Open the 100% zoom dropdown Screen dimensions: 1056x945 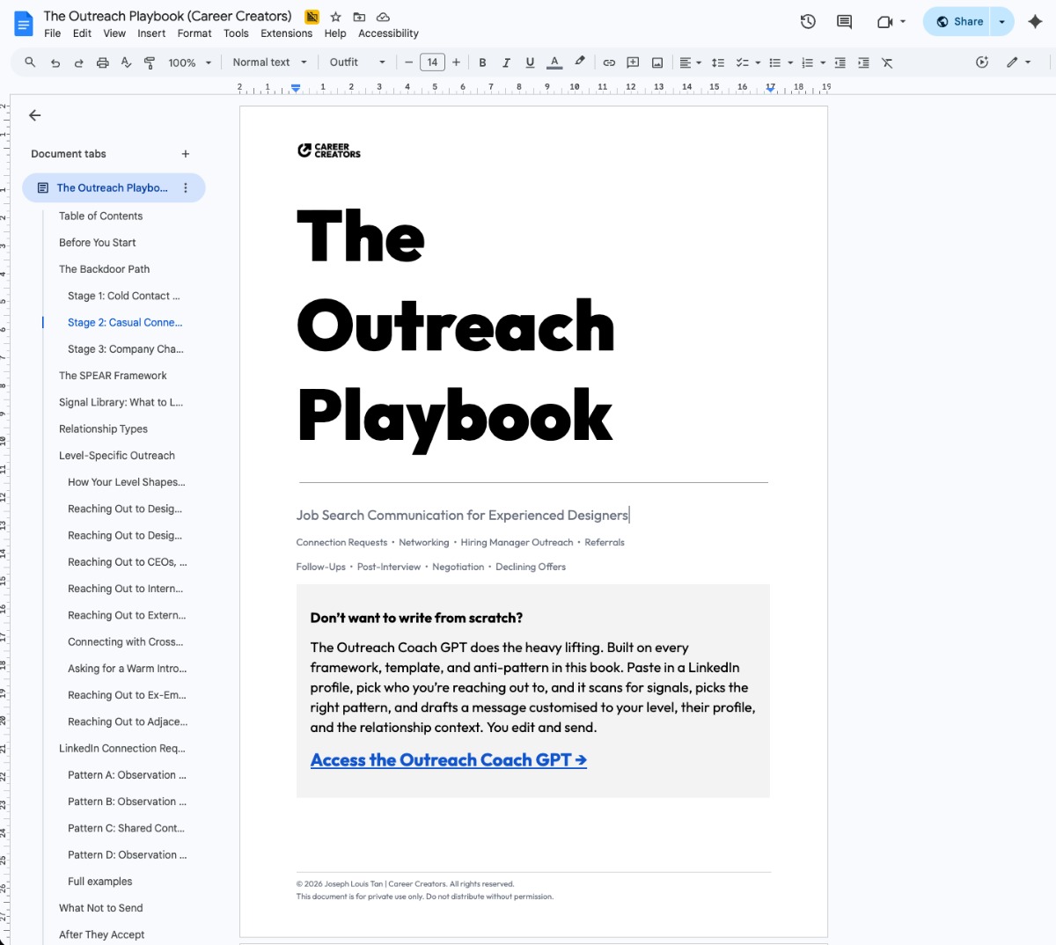click(x=190, y=62)
